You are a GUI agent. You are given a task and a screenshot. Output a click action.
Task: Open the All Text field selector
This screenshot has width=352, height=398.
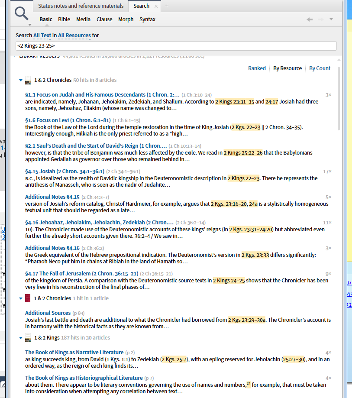[42, 36]
